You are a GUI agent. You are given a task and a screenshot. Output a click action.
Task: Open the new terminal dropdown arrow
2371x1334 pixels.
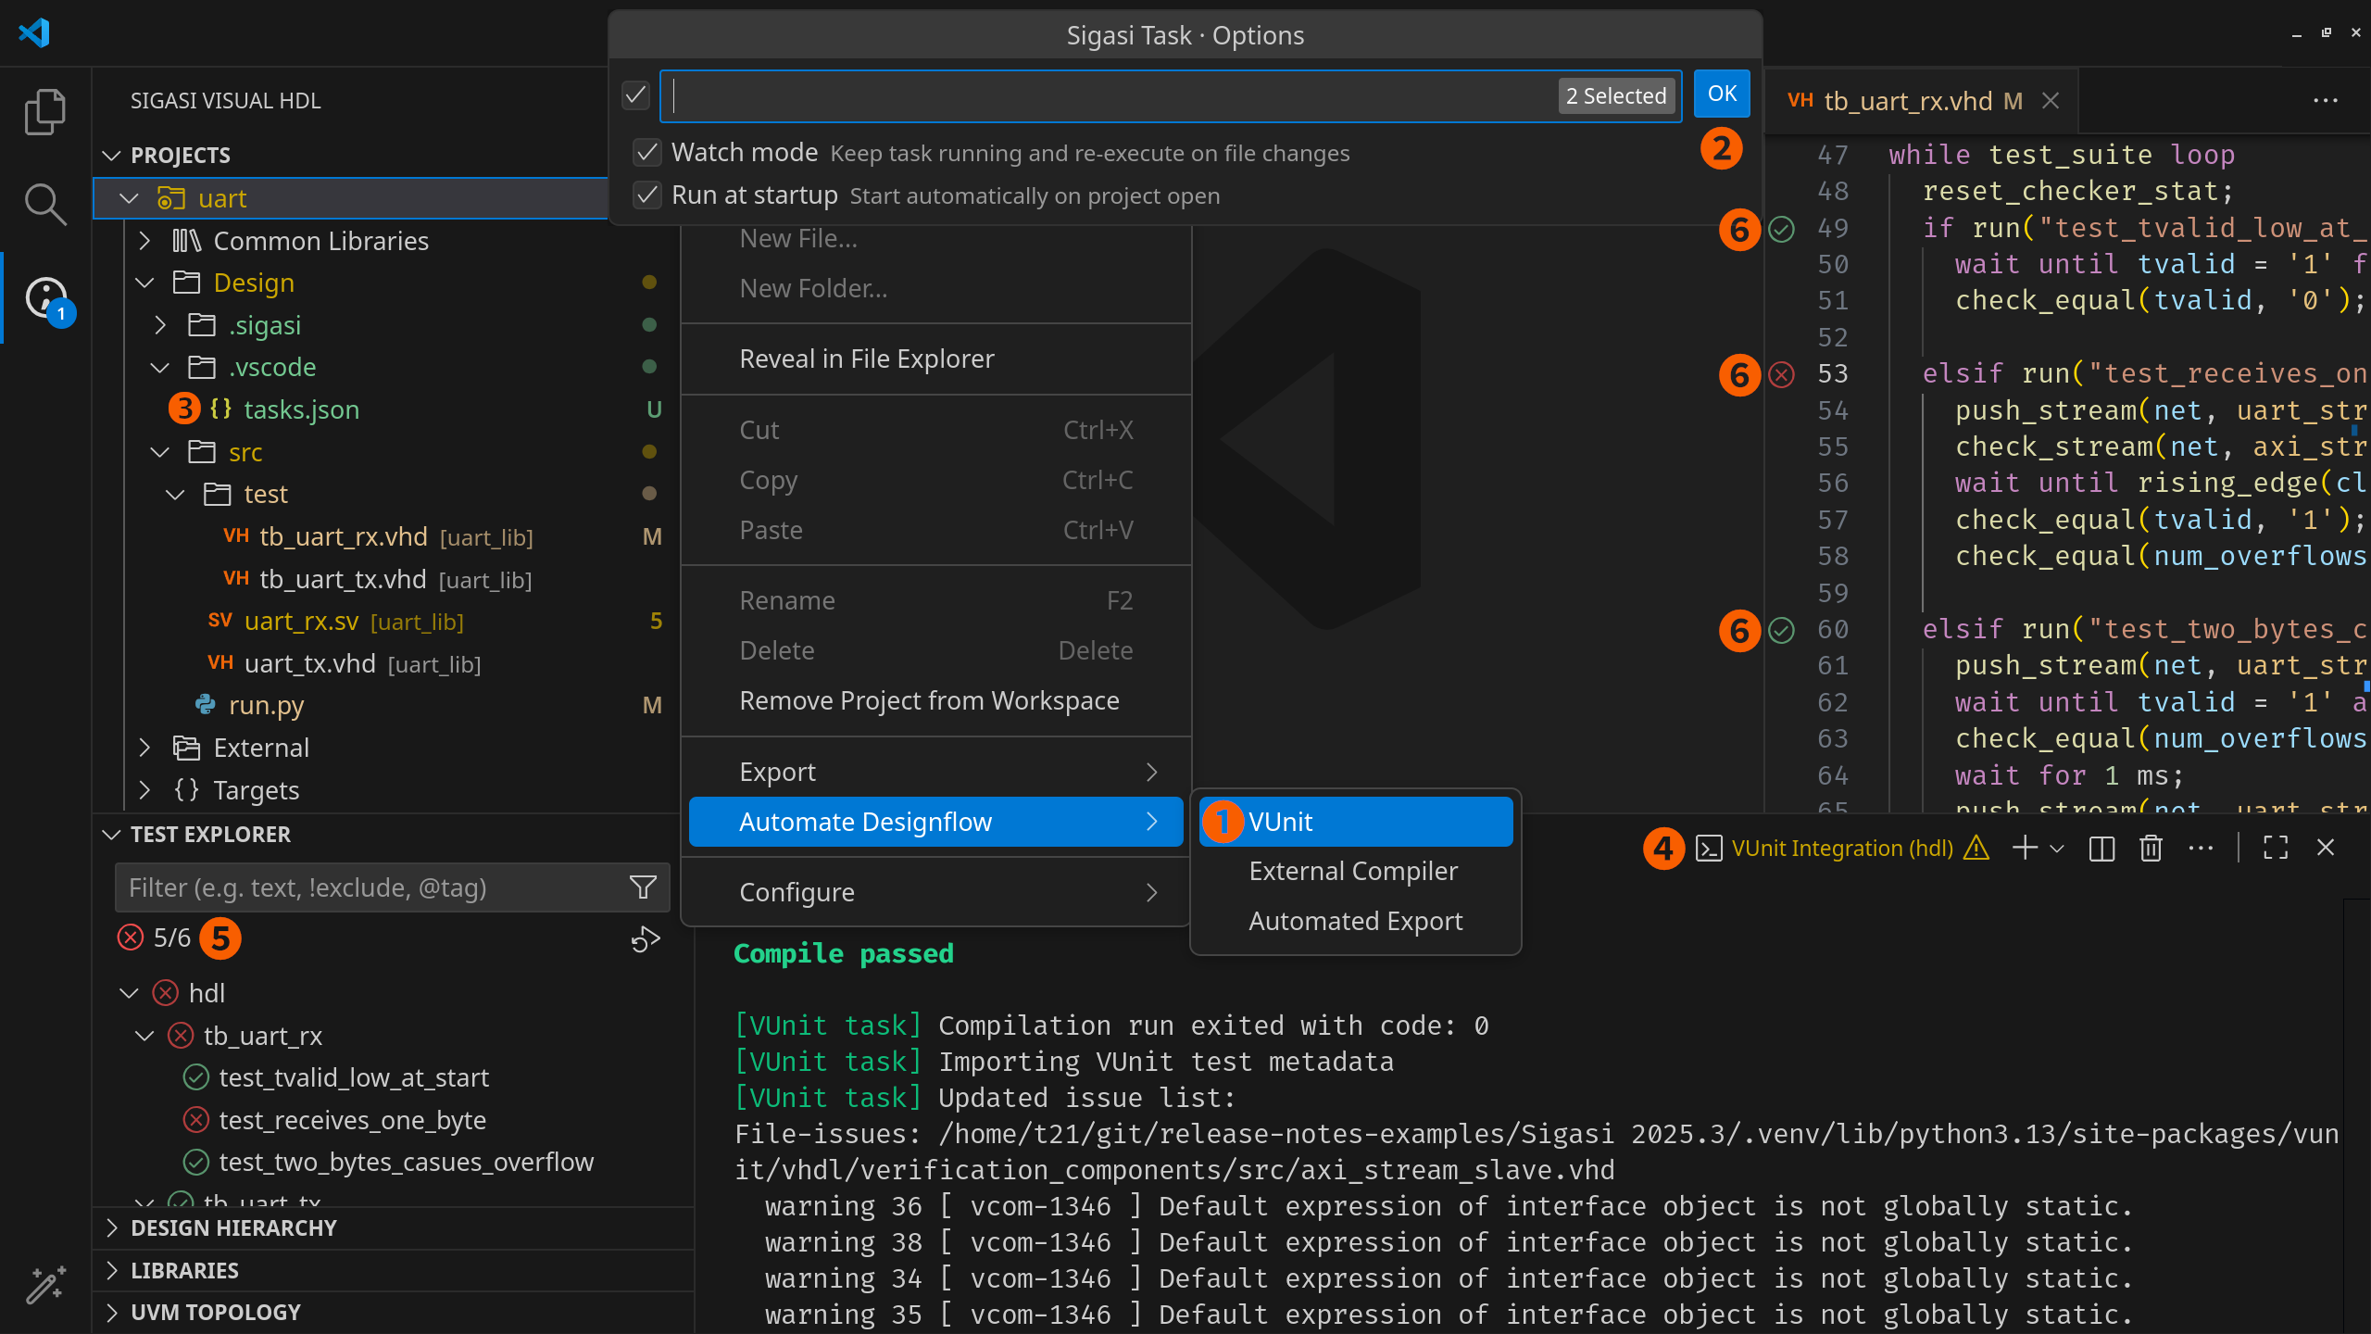[x=2057, y=849]
